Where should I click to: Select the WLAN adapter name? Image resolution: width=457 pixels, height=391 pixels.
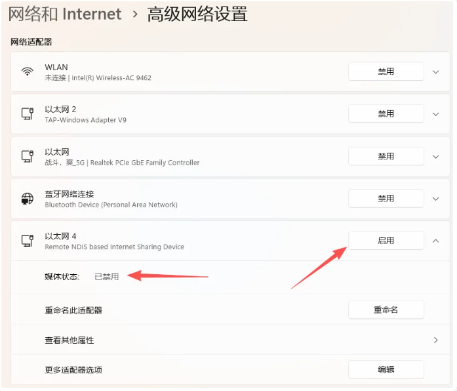coord(56,68)
